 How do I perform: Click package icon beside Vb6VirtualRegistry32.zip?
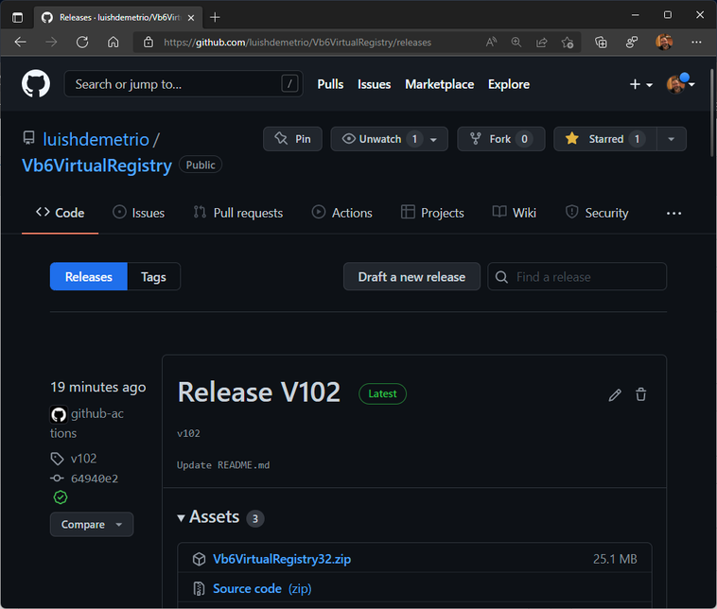(x=199, y=559)
